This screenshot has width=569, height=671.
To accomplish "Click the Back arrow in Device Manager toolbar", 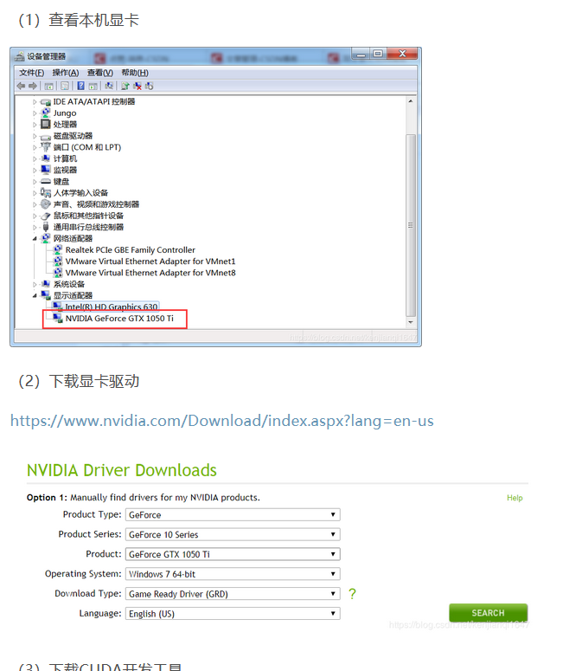I will (21, 86).
